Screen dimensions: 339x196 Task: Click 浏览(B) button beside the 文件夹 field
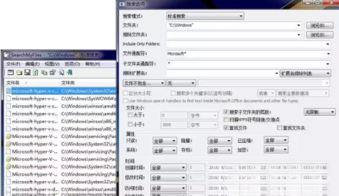(320, 26)
